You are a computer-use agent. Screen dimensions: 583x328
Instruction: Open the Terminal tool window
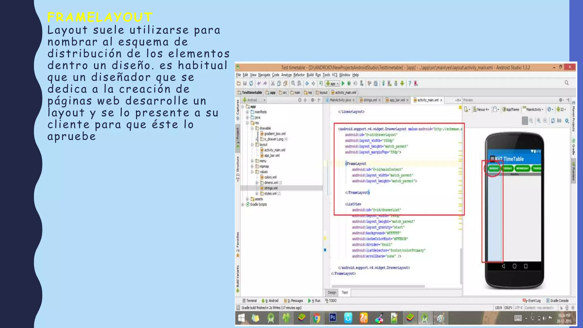click(249, 301)
